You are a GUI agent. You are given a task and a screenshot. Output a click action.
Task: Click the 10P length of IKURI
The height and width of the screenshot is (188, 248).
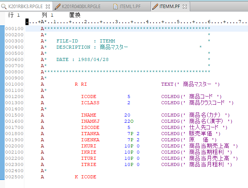tap(129, 146)
